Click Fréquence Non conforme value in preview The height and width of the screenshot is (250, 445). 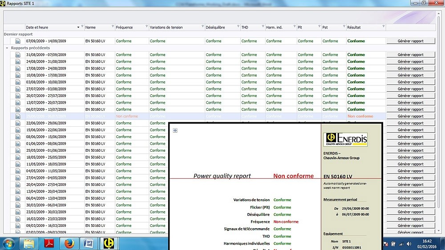click(286, 222)
